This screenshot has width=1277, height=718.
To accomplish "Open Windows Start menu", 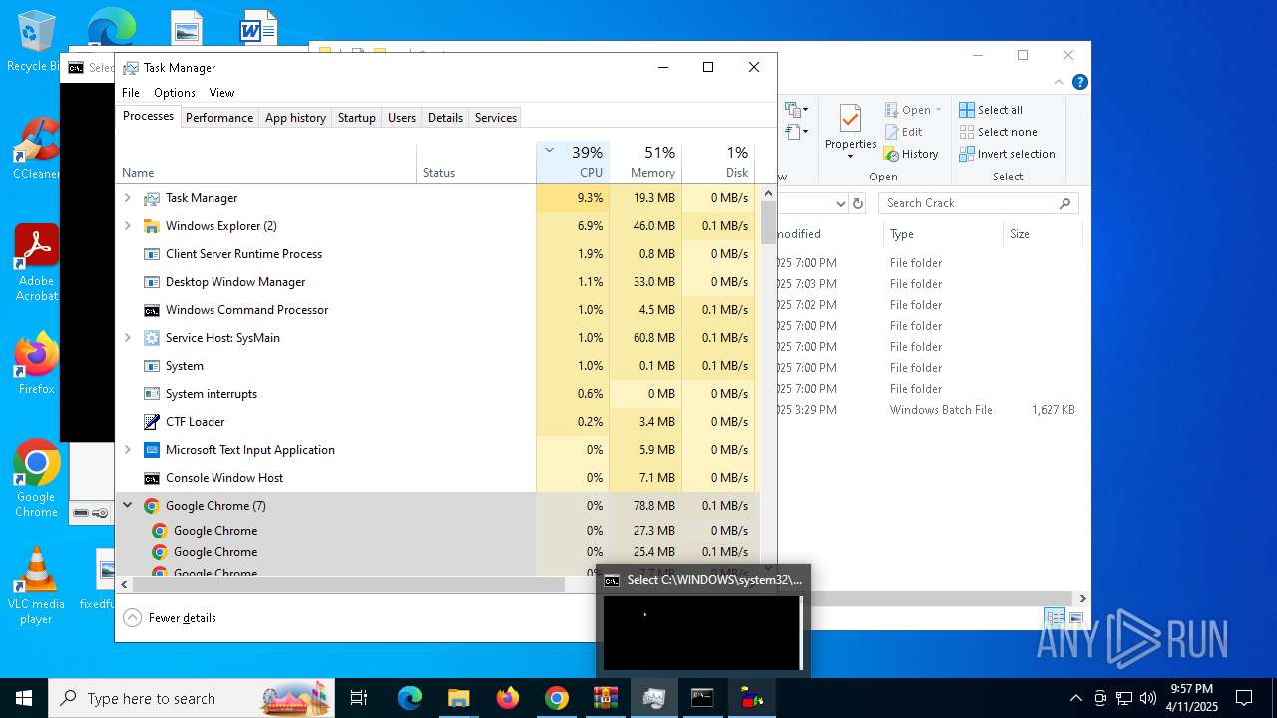I will [x=24, y=698].
